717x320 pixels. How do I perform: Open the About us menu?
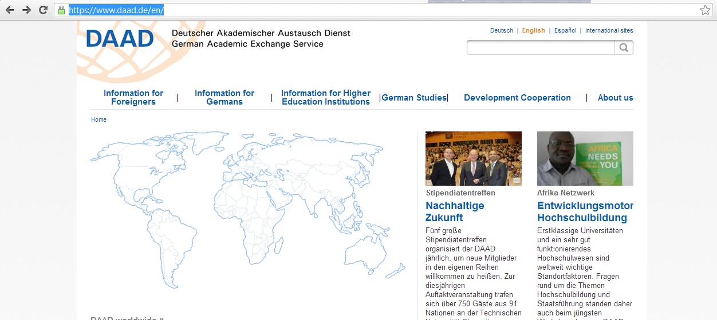616,98
